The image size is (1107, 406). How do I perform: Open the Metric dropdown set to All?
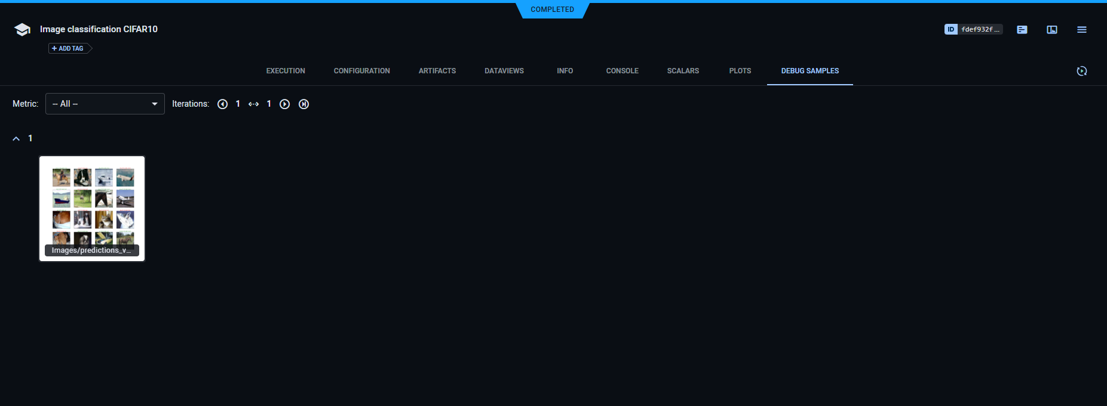(x=105, y=104)
